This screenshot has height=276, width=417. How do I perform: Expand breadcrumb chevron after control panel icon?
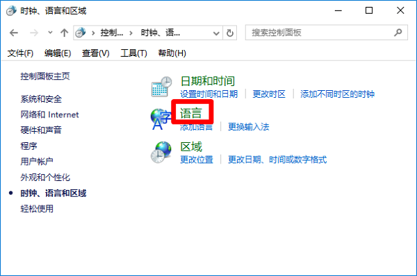pos(93,33)
